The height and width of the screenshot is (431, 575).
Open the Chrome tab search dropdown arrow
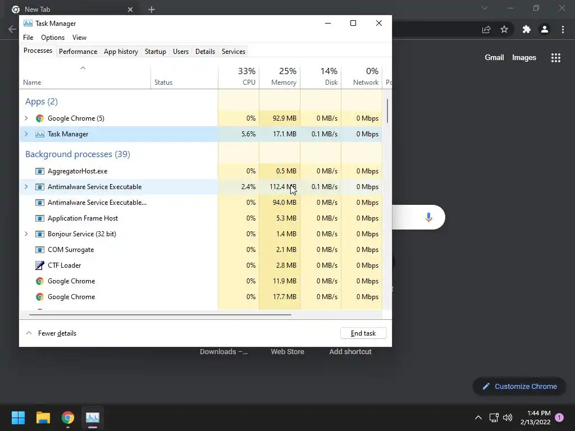[485, 8]
